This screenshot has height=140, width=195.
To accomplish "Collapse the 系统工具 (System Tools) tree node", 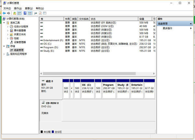I will click(x=4, y=23).
